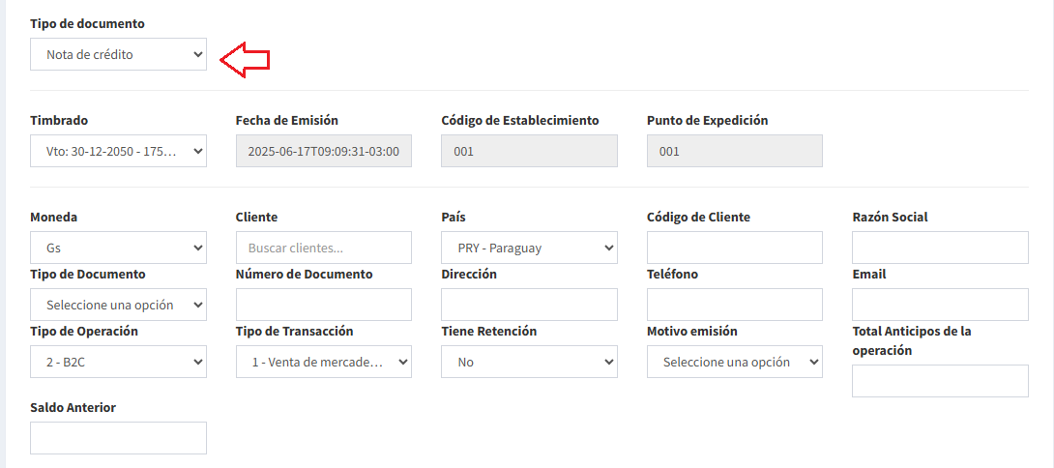This screenshot has width=1054, height=468.
Task: Click the Razón Social input field
Action: [x=941, y=249]
